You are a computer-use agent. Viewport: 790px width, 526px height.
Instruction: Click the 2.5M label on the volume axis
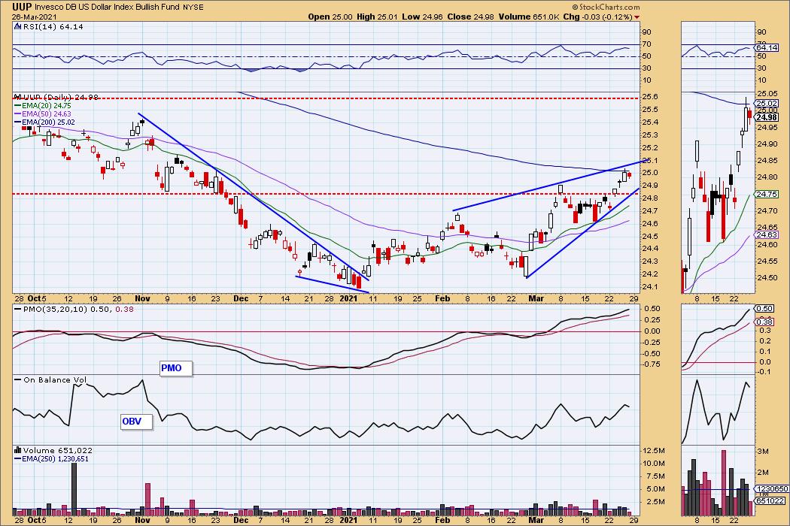655,502
